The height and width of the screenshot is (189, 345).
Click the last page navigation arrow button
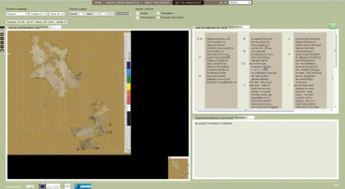click(x=128, y=14)
